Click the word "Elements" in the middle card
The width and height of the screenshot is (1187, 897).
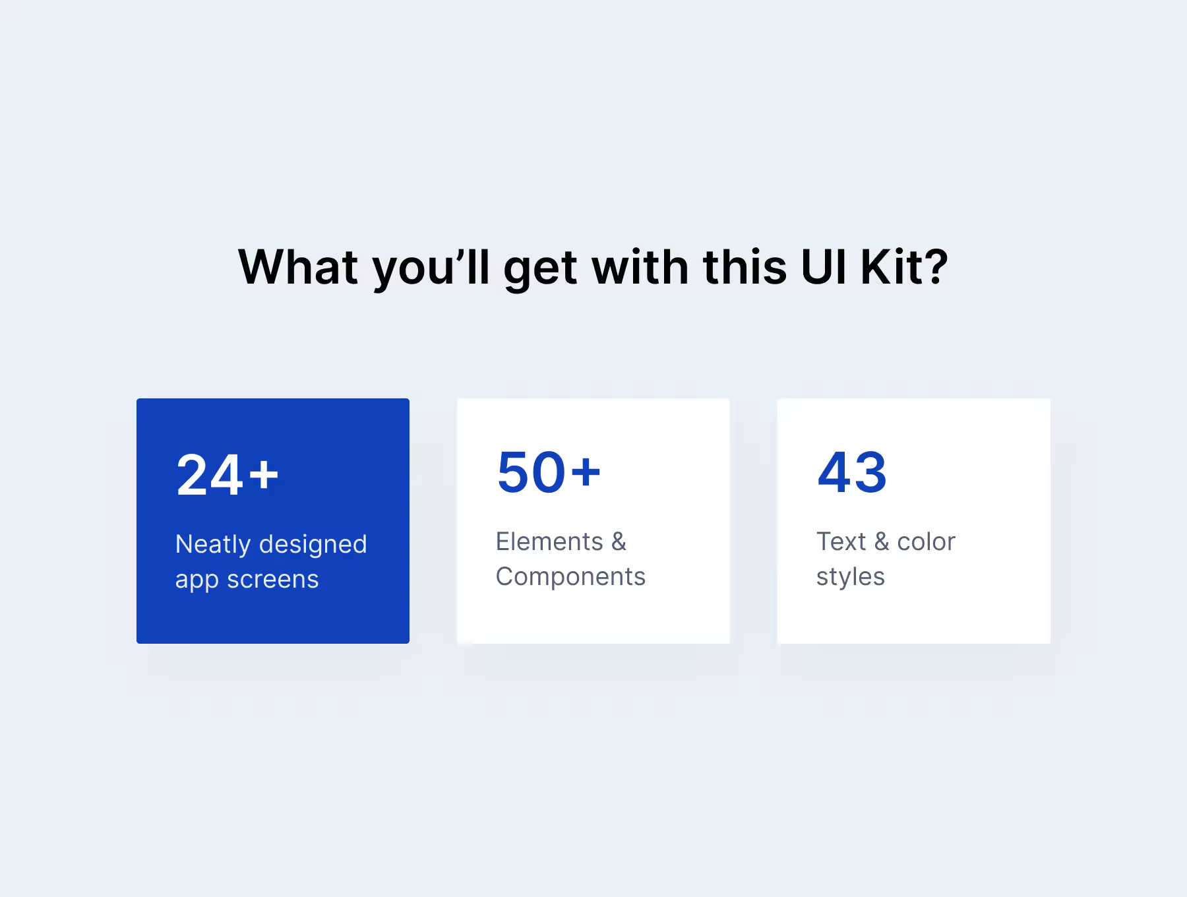pyautogui.click(x=549, y=541)
